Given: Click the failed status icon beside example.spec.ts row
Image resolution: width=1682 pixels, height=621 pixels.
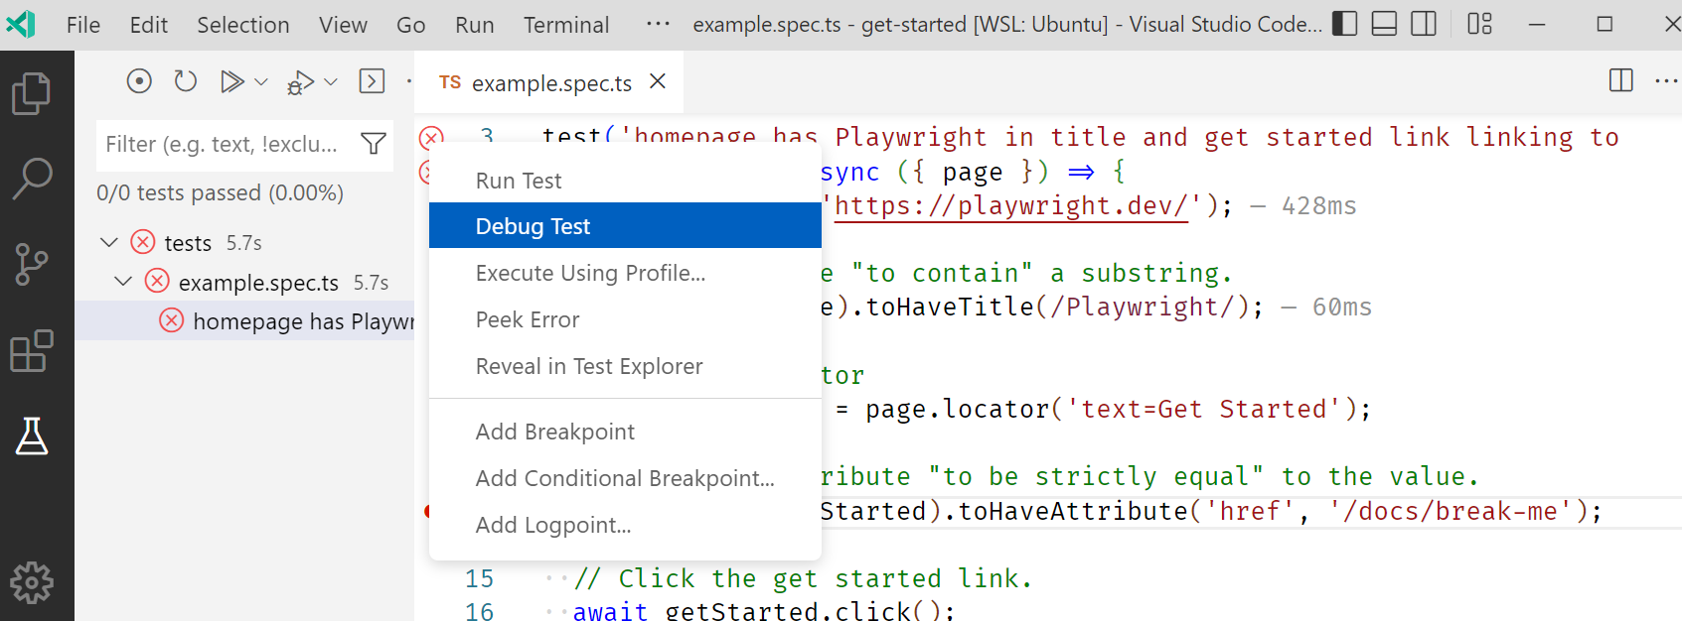Looking at the screenshot, I should (x=157, y=281).
